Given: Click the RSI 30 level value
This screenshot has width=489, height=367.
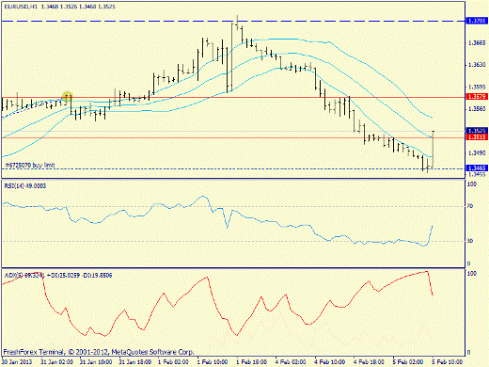Looking at the screenshot, I should [470, 241].
